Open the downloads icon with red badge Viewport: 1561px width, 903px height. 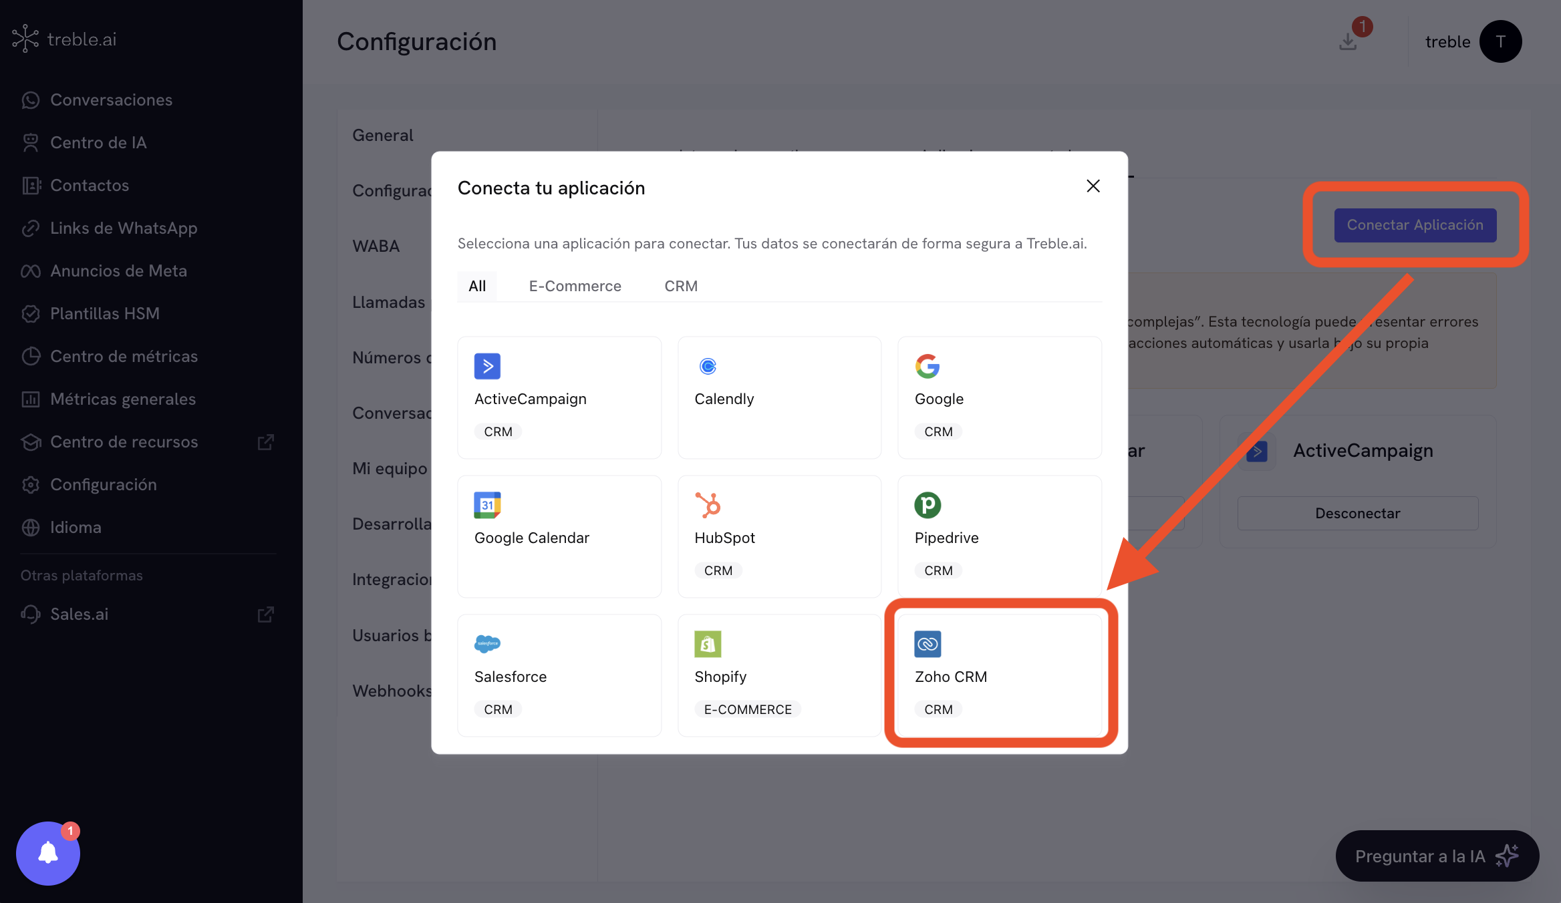(1348, 41)
